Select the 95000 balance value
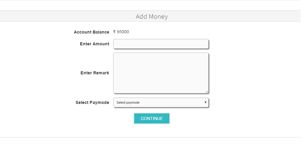Viewport: 306px width, 168px height. pos(123,32)
